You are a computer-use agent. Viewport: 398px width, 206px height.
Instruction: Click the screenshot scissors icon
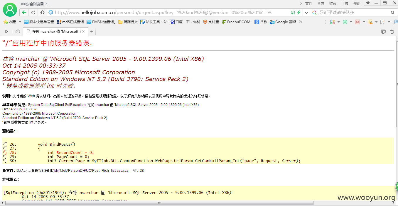[x=370, y=22]
